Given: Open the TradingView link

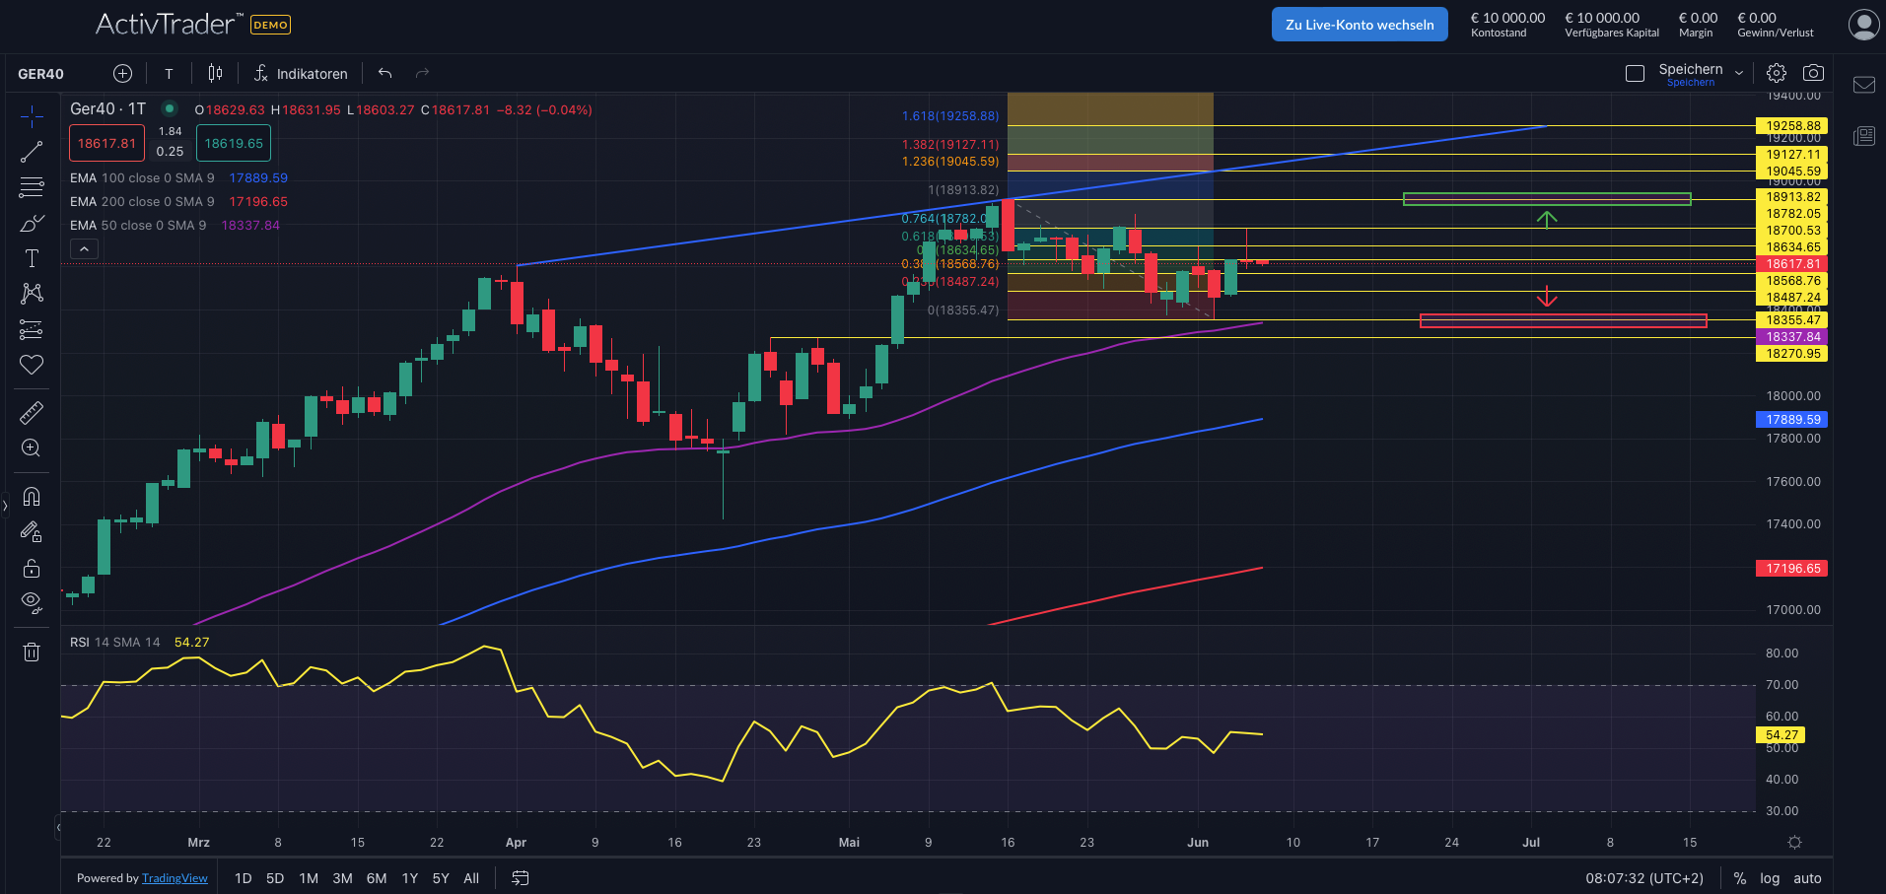Looking at the screenshot, I should 175,877.
